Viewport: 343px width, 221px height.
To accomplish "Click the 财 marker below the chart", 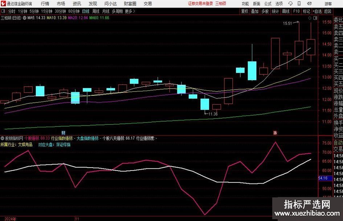I will 63,132.
